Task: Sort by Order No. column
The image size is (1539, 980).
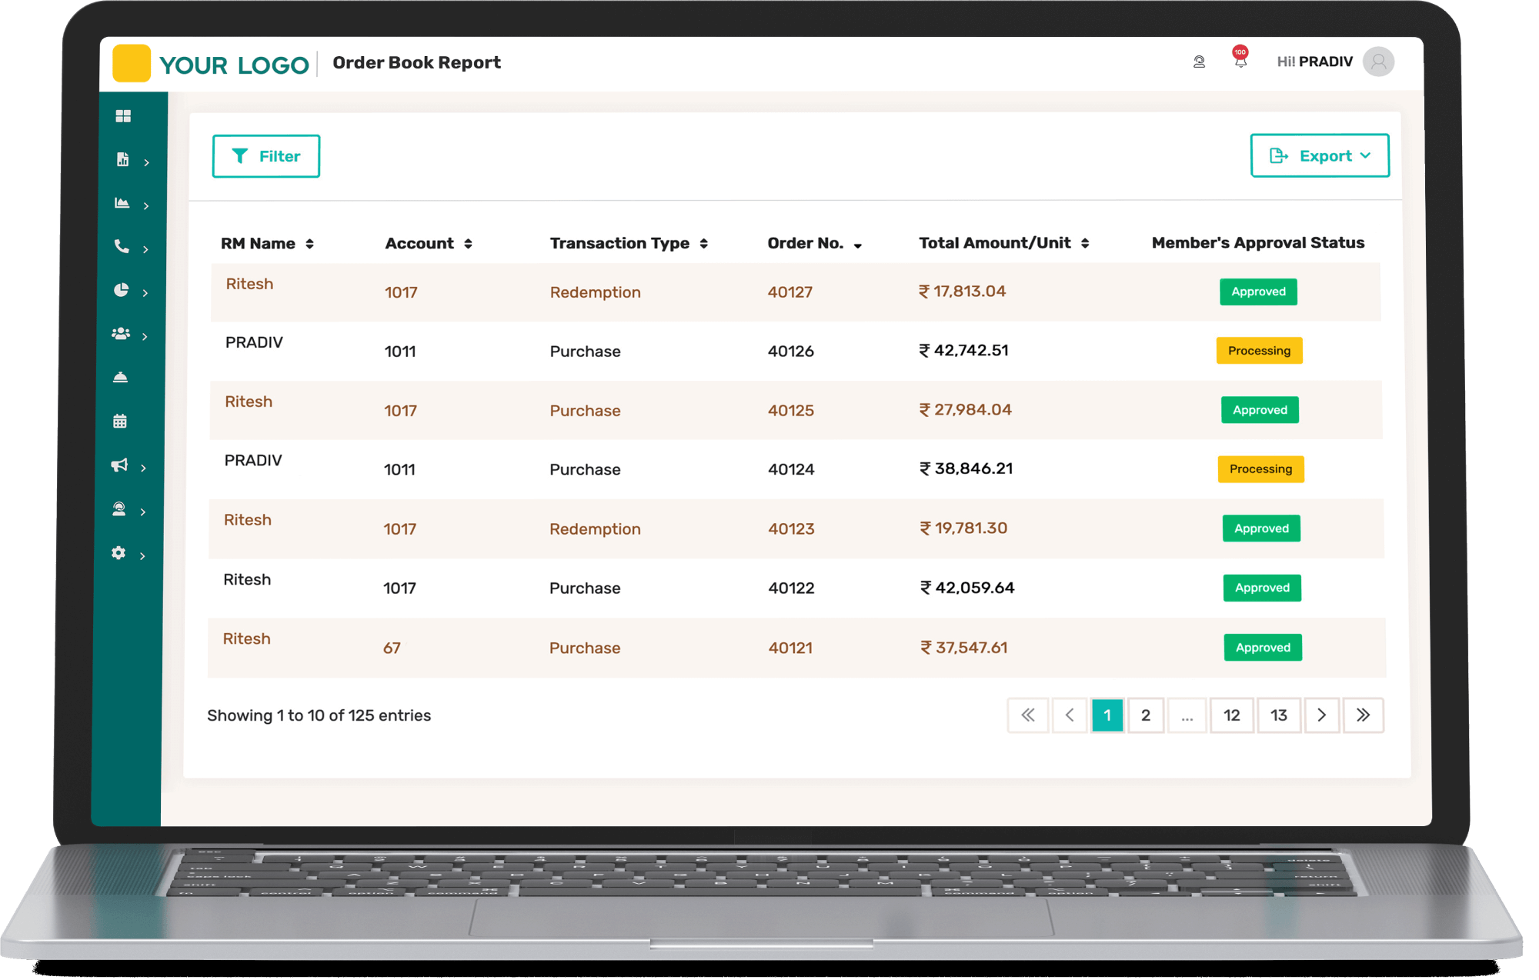Action: coord(813,244)
